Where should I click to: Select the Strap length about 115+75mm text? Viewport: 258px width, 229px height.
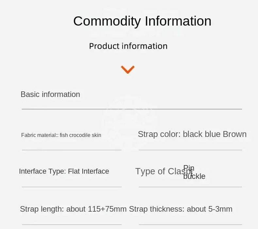tap(73, 209)
